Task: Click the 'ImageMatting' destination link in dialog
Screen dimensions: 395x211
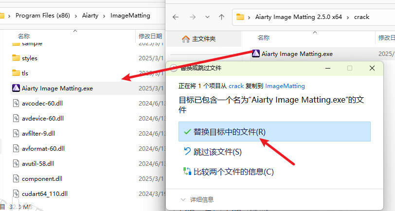Action: tap(285, 86)
